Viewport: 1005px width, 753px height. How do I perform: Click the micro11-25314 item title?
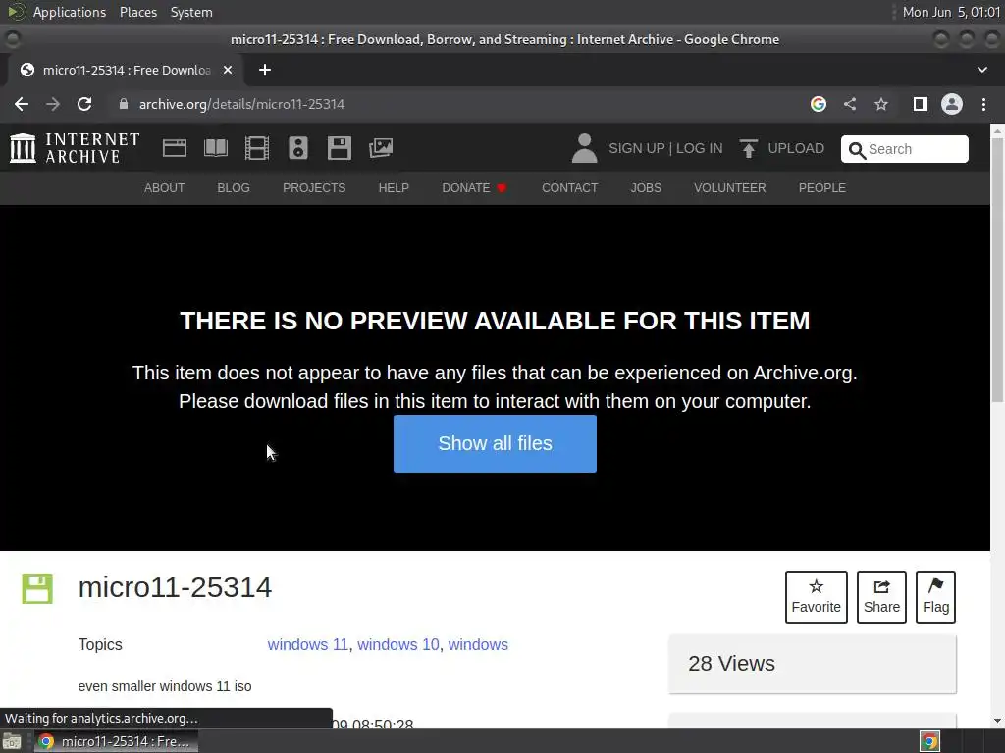[175, 587]
